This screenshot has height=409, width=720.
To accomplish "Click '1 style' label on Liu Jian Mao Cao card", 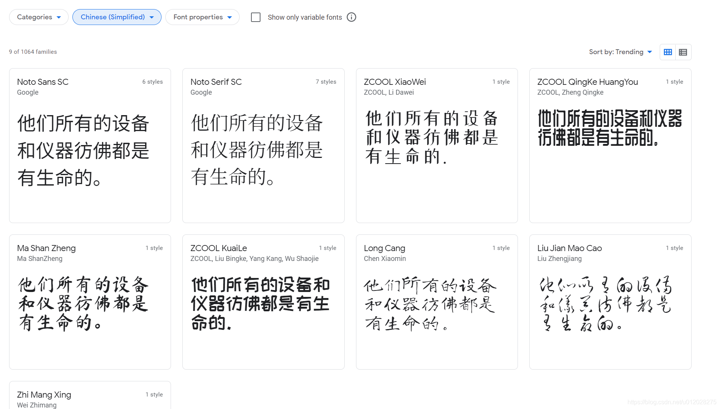I will point(675,248).
